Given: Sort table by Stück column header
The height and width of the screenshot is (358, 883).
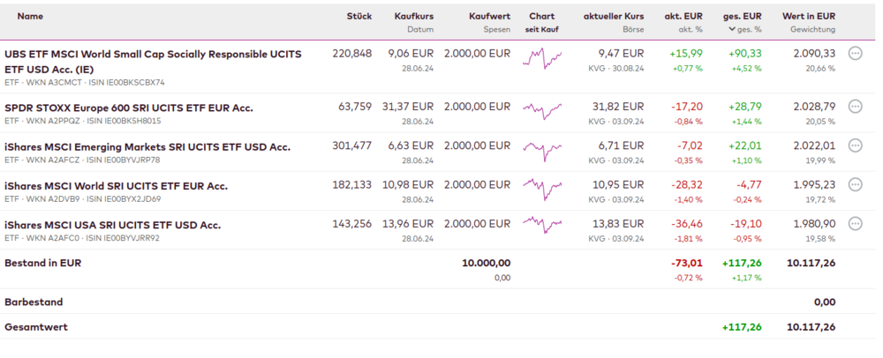Looking at the screenshot, I should [359, 16].
